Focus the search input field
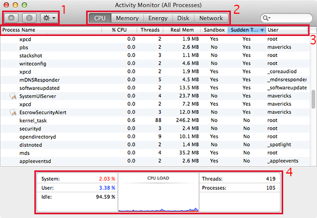The image size is (317, 218). [286, 18]
